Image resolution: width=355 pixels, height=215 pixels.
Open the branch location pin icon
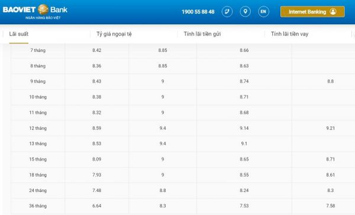pos(245,12)
